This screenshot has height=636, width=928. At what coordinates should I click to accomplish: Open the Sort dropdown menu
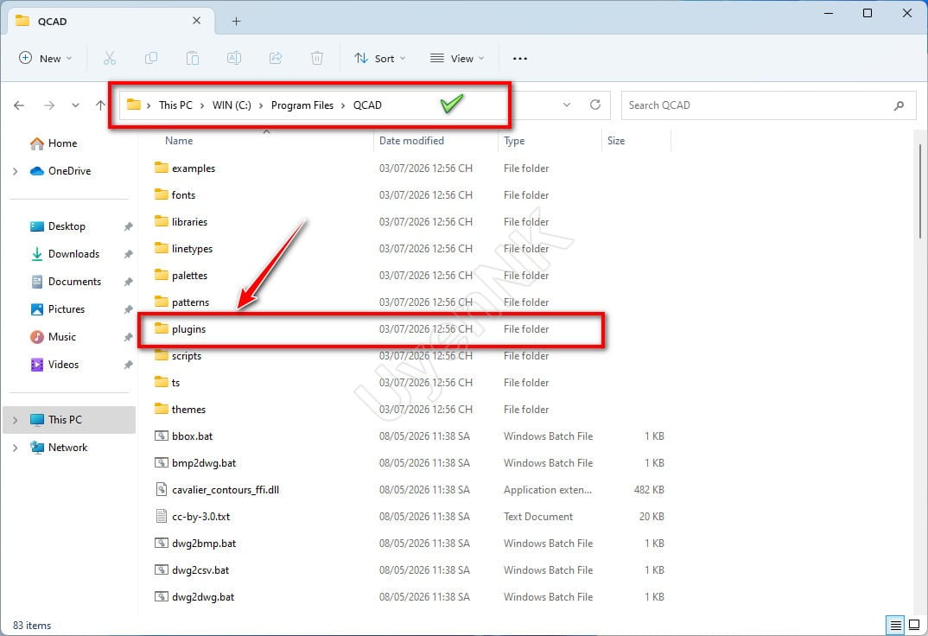(x=380, y=58)
